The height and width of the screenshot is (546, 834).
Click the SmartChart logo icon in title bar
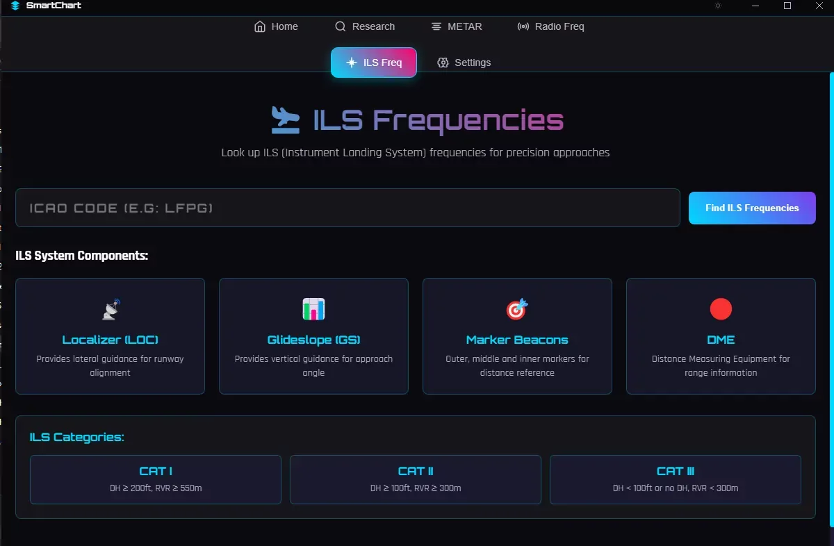[15, 6]
